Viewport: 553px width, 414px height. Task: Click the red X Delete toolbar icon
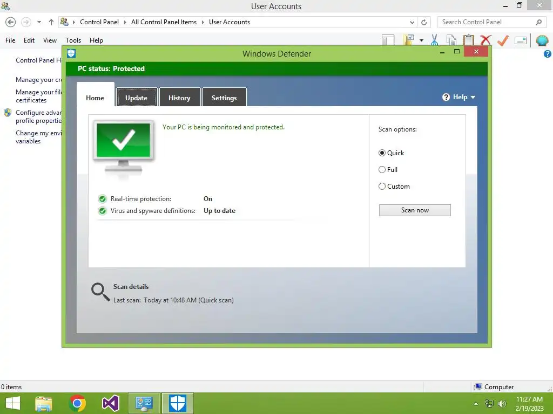[485, 40]
